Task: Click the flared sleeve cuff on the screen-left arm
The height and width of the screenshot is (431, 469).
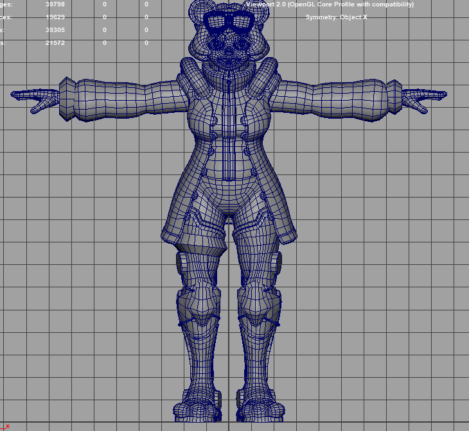Action: point(67,99)
